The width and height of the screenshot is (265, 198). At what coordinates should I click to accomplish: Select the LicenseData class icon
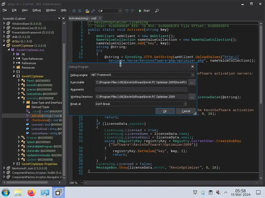[23, 94]
